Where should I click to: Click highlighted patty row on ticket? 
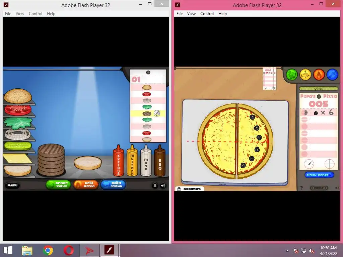pyautogui.click(x=148, y=113)
